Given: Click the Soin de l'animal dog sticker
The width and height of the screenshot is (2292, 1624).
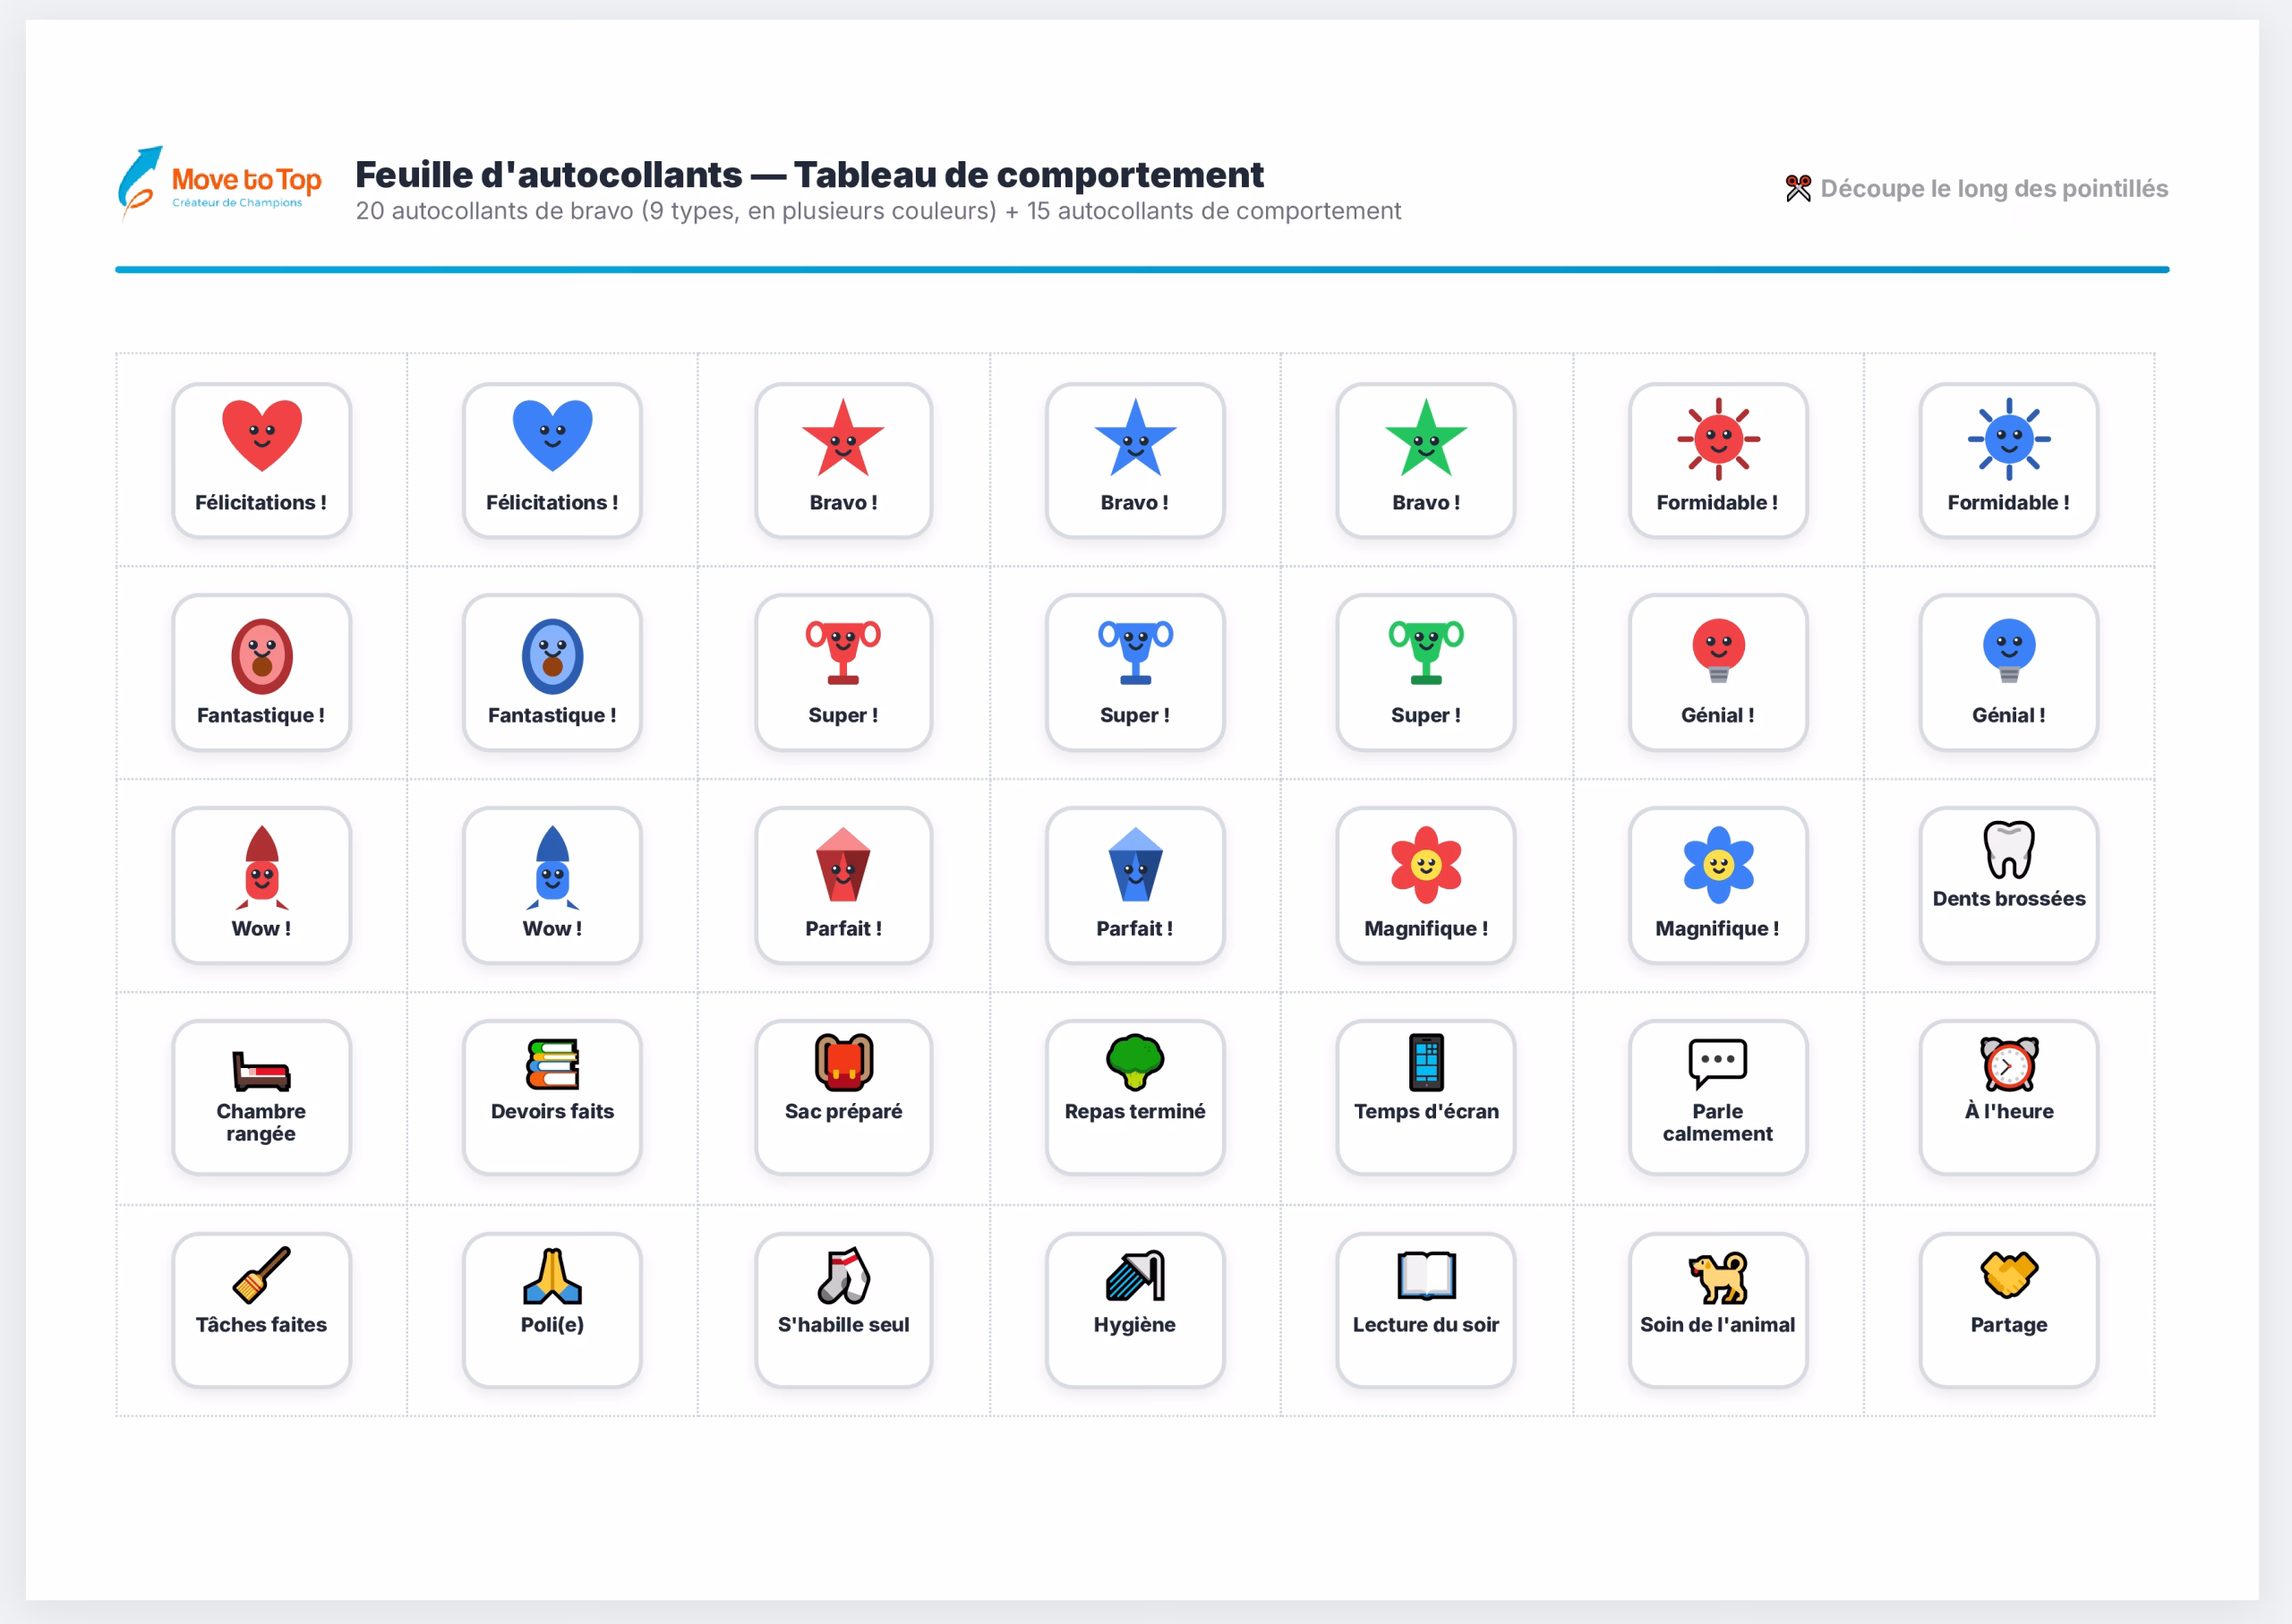Looking at the screenshot, I should point(1718,1310).
